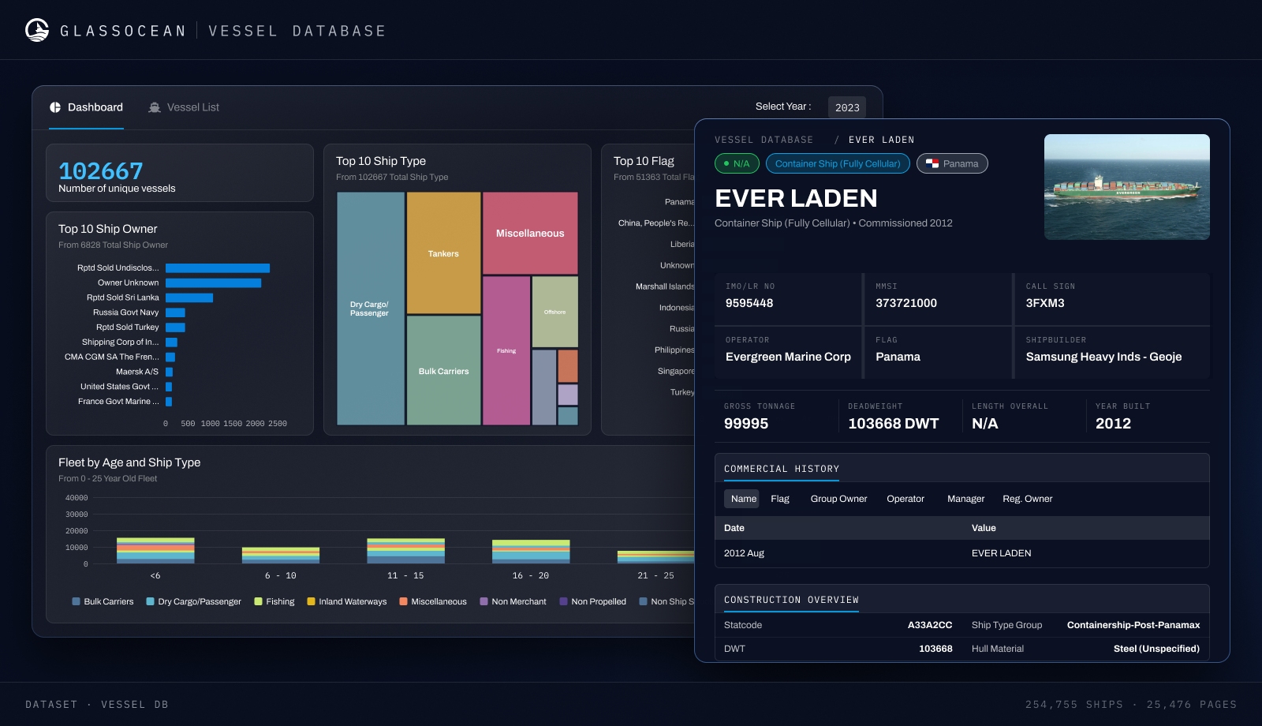Click the 2012 Aug history row
The width and height of the screenshot is (1262, 726).
(961, 553)
